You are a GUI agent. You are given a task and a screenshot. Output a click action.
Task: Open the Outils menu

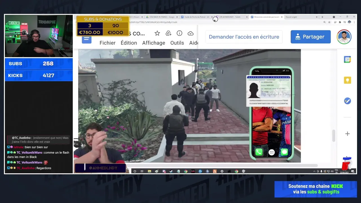[x=177, y=43]
